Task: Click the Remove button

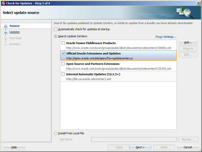Action: [188, 48]
